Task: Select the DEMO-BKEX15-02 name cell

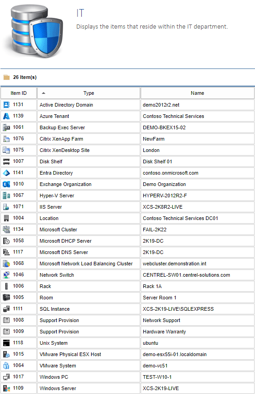Action: coord(197,127)
